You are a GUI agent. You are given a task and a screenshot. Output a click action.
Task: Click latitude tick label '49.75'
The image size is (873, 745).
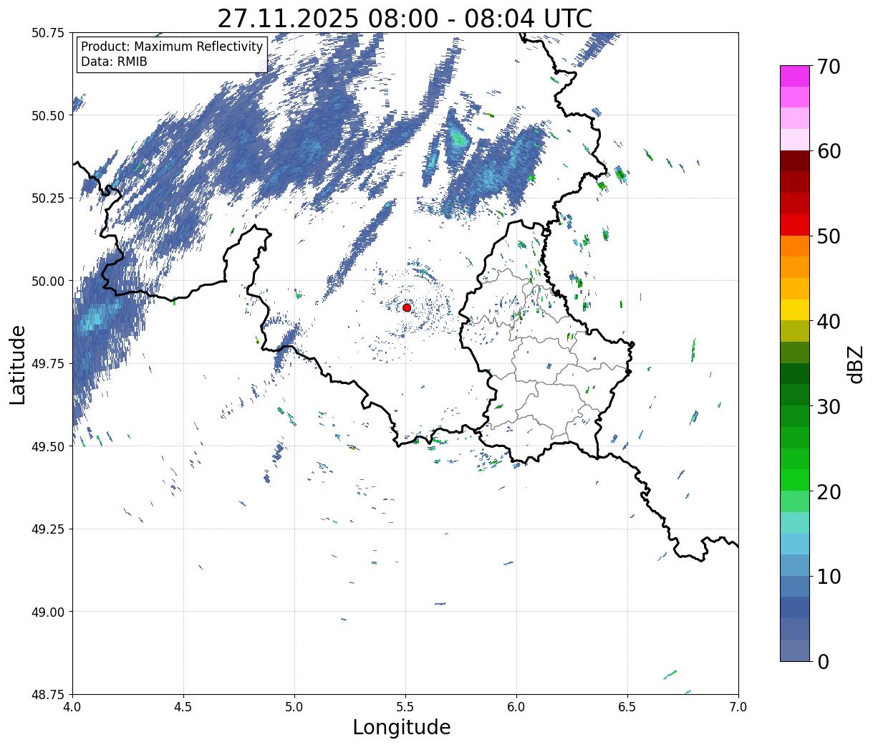(48, 364)
